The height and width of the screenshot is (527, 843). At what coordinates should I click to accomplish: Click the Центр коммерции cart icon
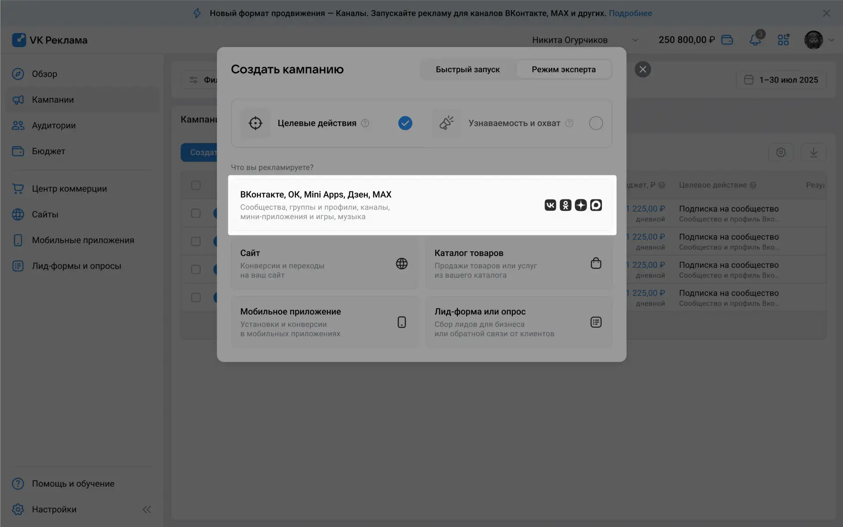pos(18,189)
